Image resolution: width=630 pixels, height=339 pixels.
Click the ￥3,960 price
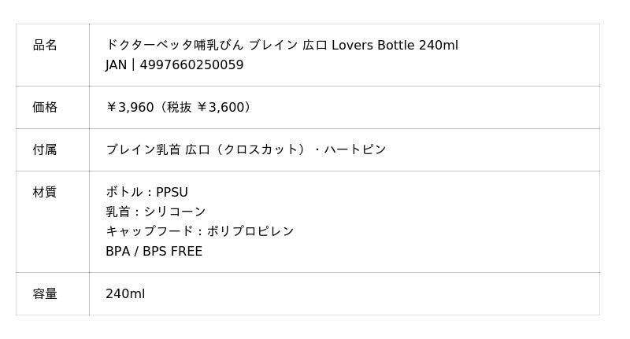point(130,108)
